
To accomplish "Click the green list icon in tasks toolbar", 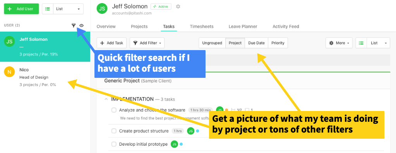I will [x=361, y=43].
